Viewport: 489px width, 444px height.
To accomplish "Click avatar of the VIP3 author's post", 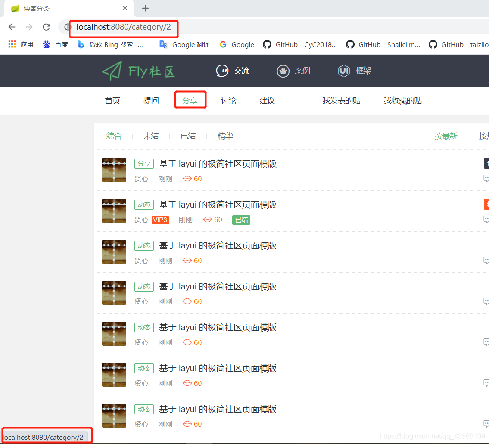I will (x=114, y=211).
